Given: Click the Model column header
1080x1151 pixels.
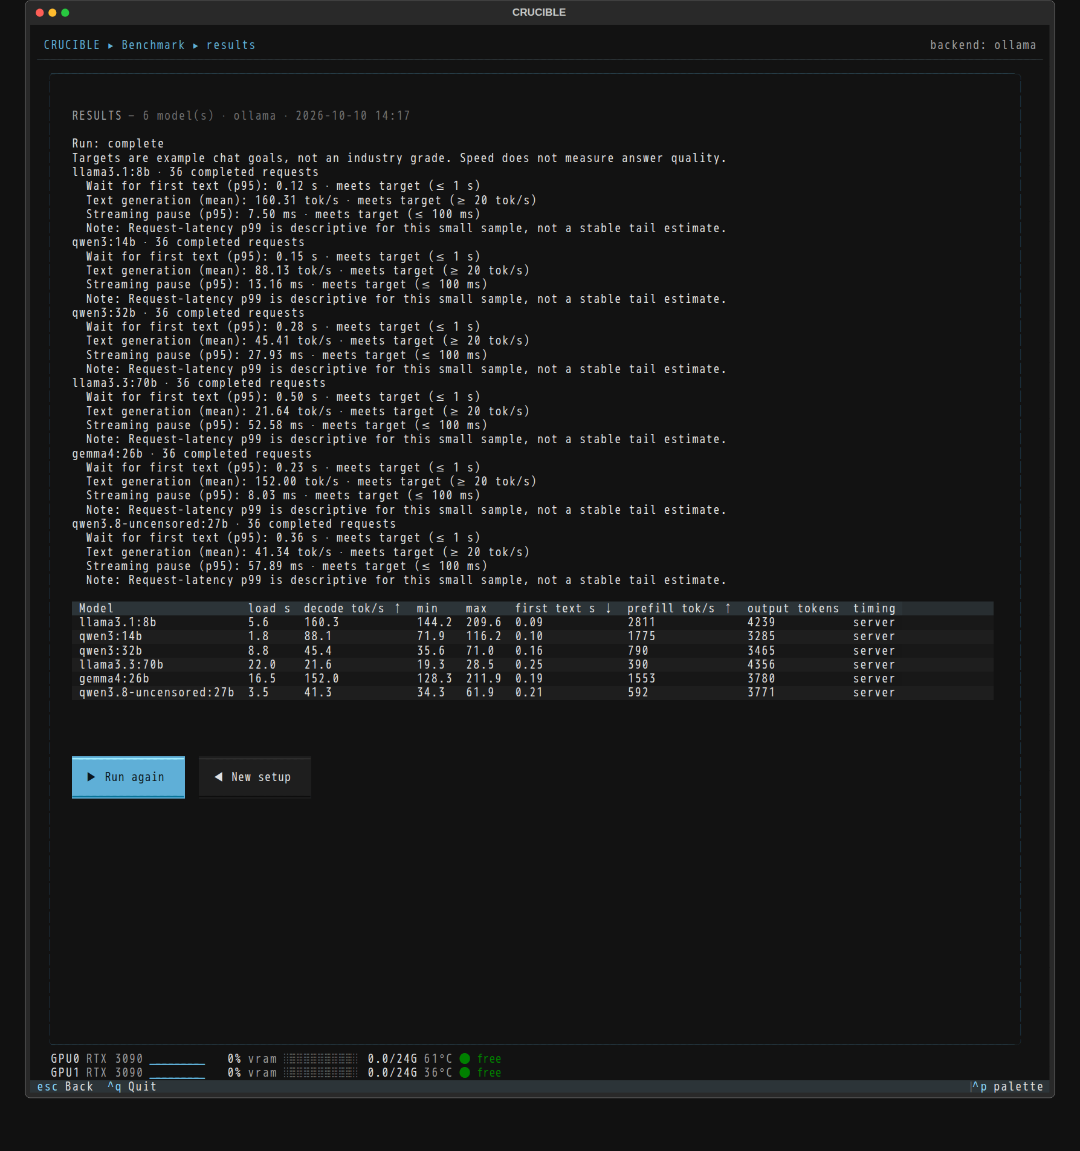Looking at the screenshot, I should pyautogui.click(x=96, y=608).
